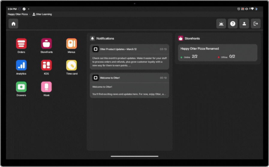Open the Otter Product Updates – March 12 notification
The width and height of the screenshot is (269, 167).
(x=130, y=57)
